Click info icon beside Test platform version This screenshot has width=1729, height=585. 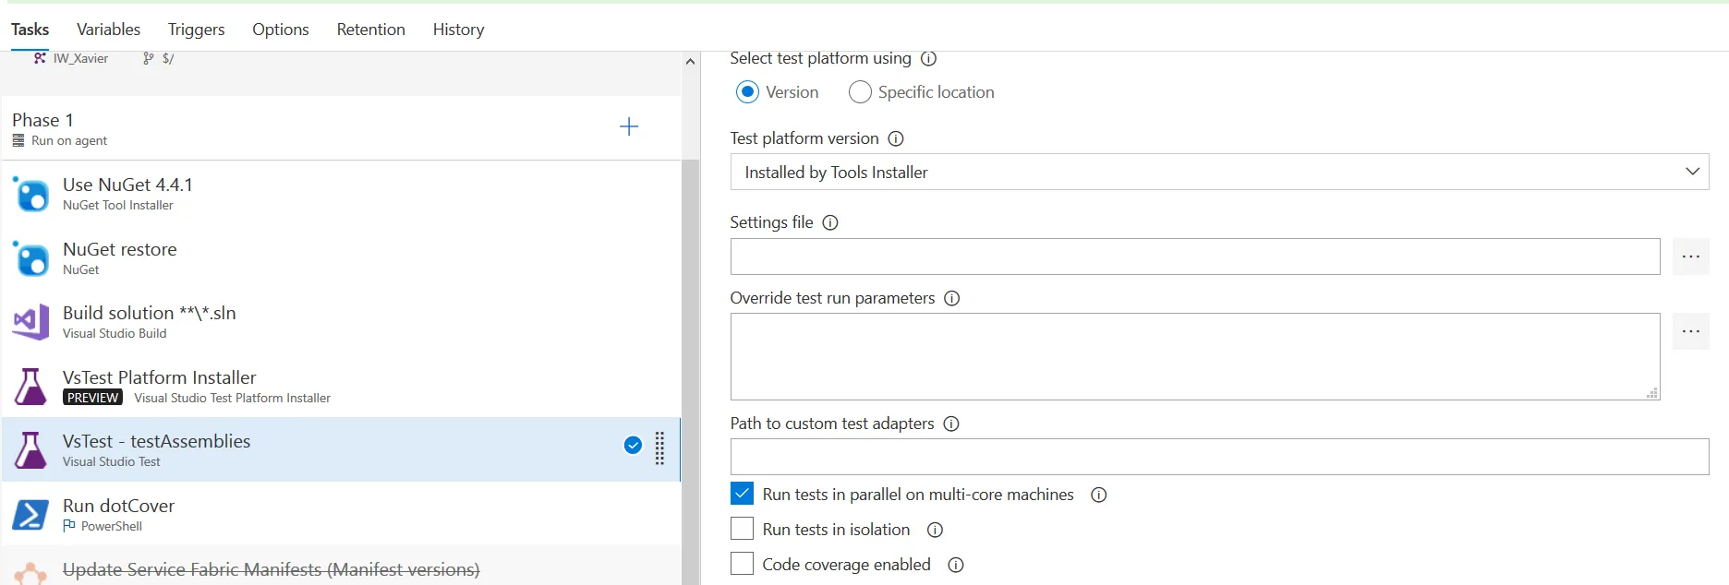[x=896, y=138]
